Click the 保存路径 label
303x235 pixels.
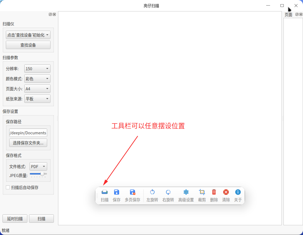13,122
